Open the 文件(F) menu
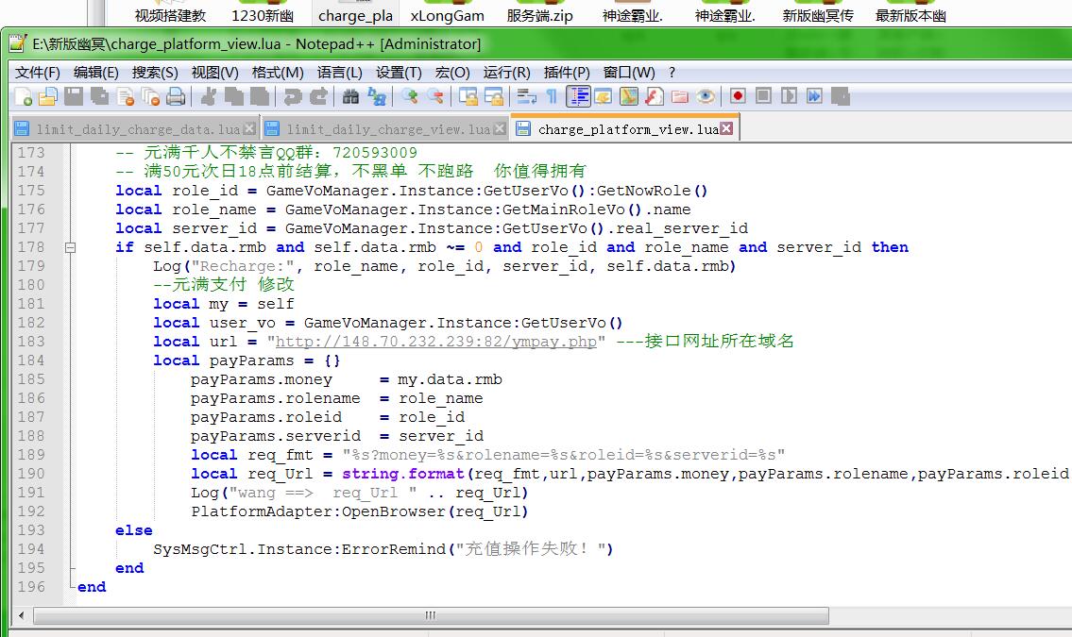1072x637 pixels. point(37,72)
